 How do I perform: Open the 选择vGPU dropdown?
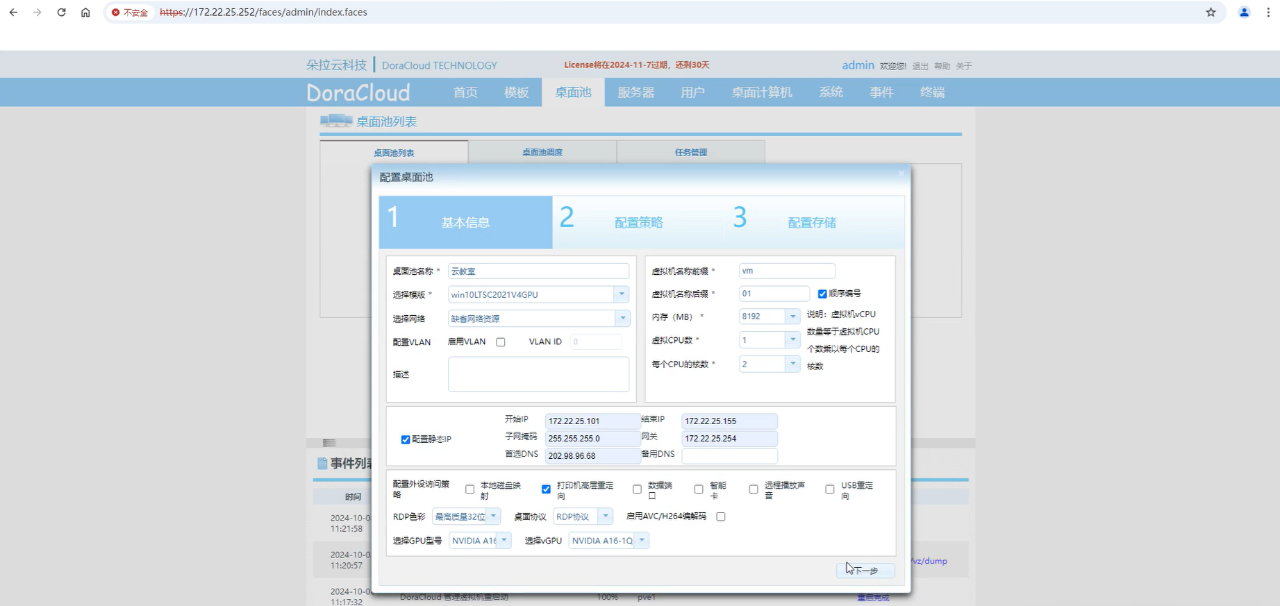pyautogui.click(x=642, y=541)
